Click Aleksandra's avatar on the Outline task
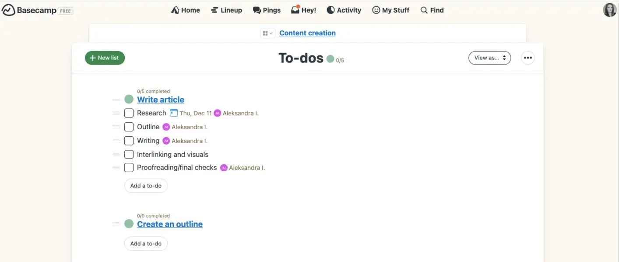This screenshot has width=619, height=262. click(x=166, y=127)
